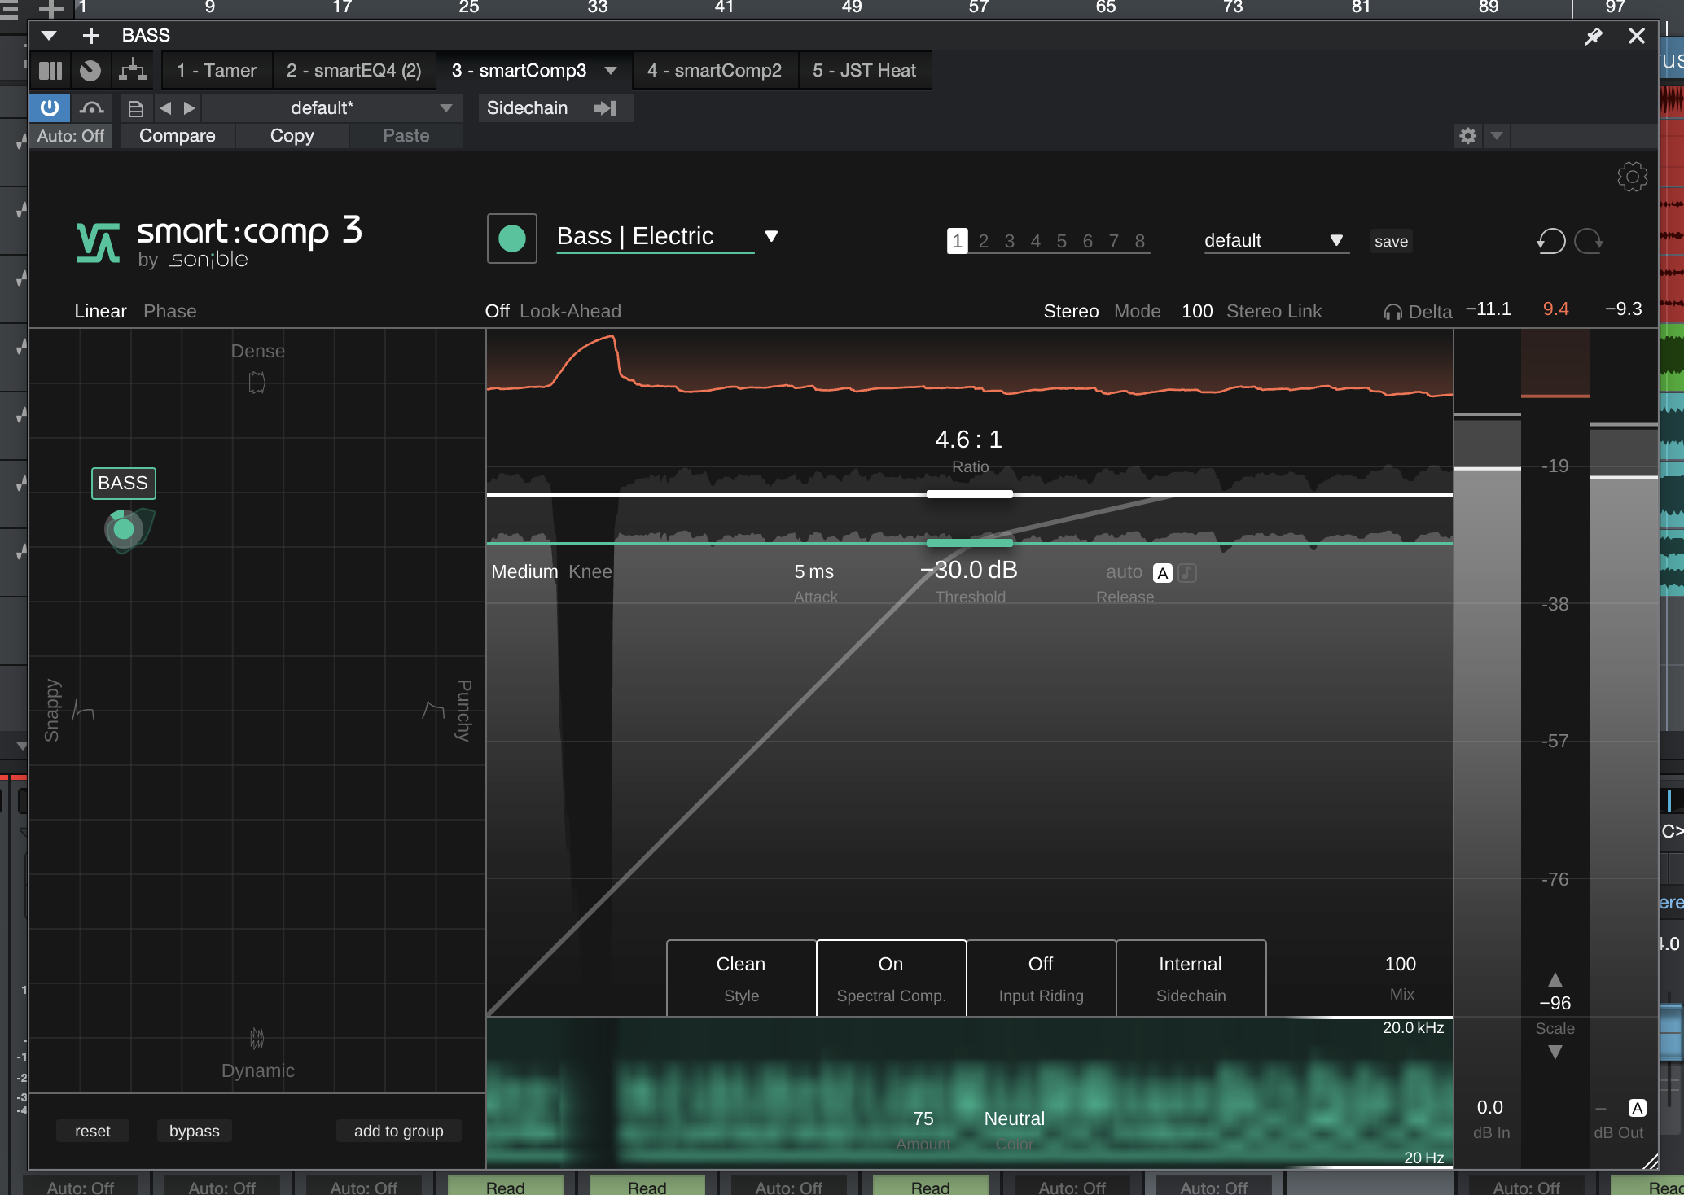The image size is (1684, 1195).
Task: Increase meter scale with up arrow
Action: (x=1555, y=979)
